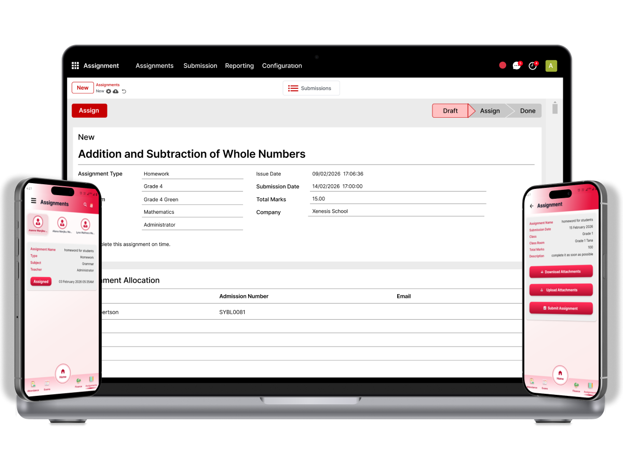Tap the Home button on left phone
The height and width of the screenshot is (467, 623).
click(63, 373)
